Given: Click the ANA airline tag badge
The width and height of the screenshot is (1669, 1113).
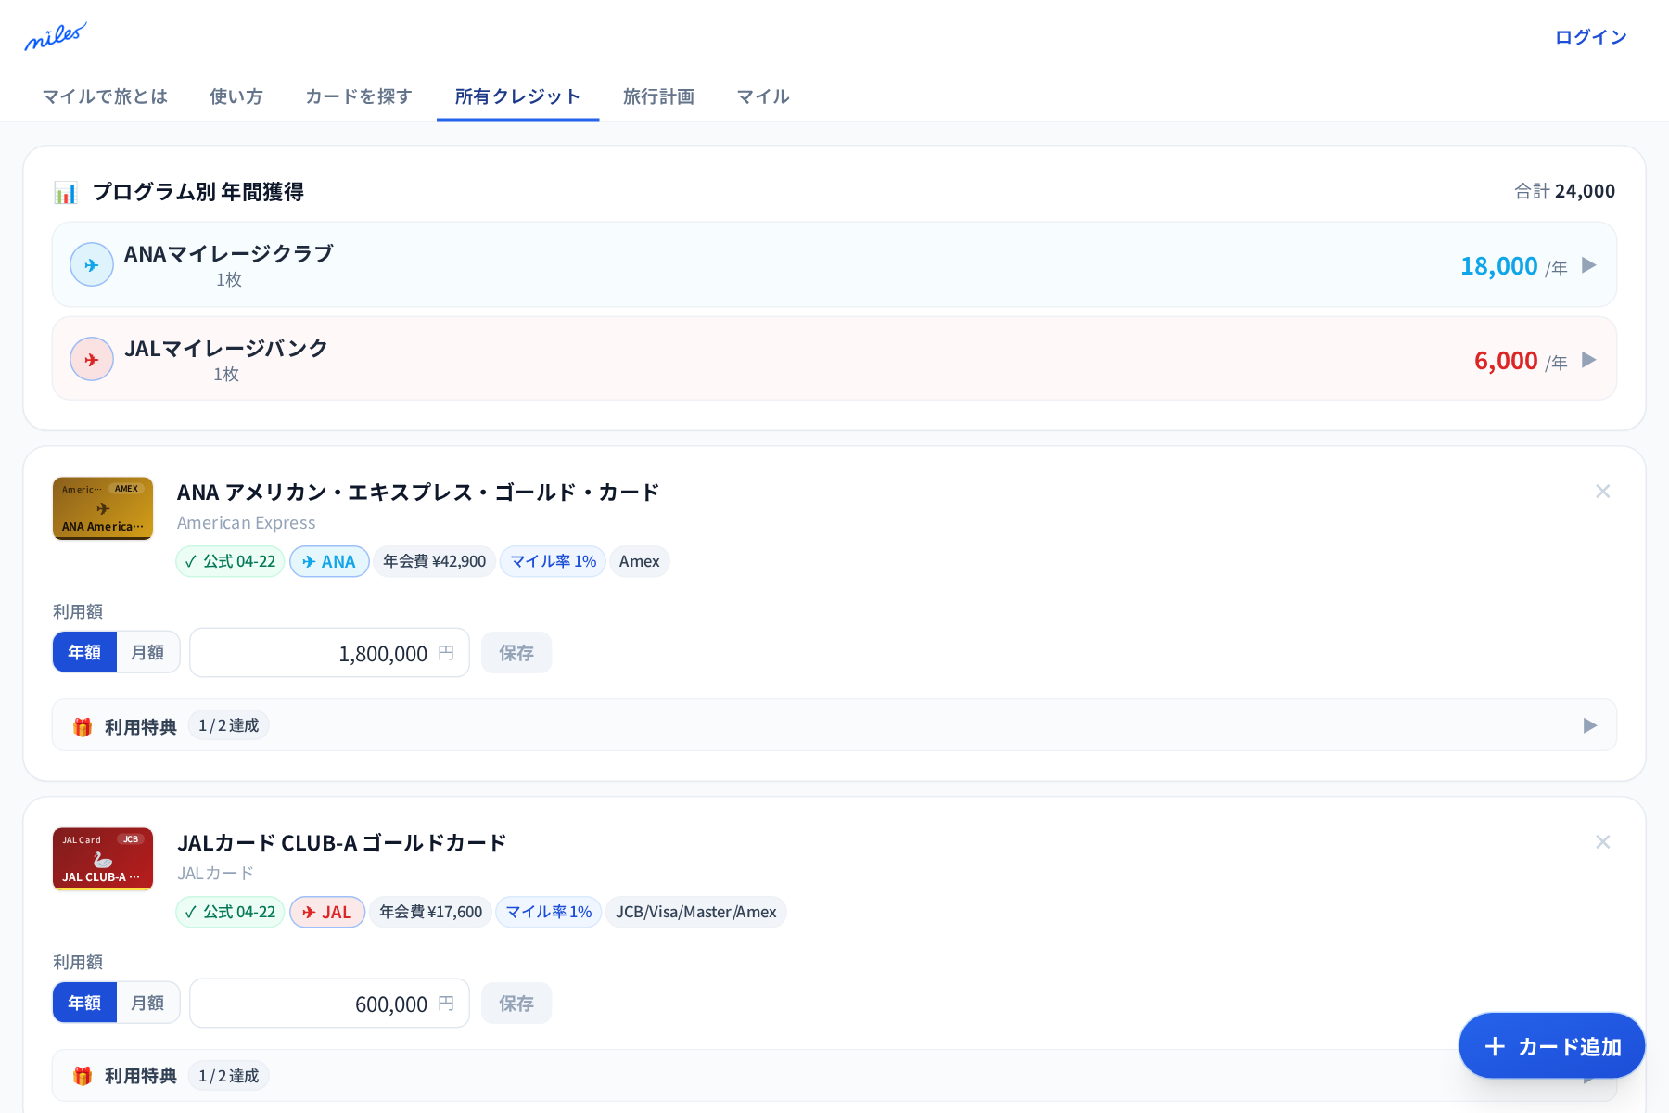Looking at the screenshot, I should coord(329,561).
